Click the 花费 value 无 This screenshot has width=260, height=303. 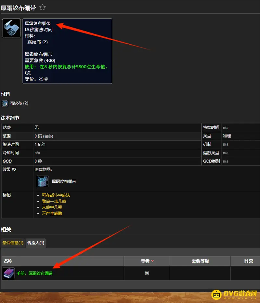tap(37, 127)
